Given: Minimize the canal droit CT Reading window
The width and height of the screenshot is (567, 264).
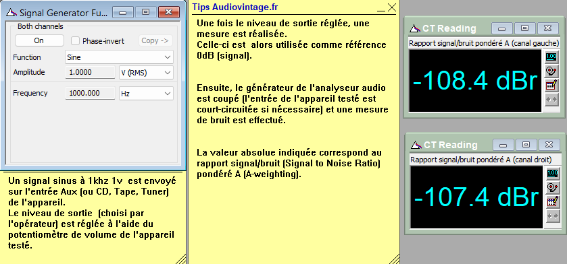Looking at the screenshot, I should (503, 145).
